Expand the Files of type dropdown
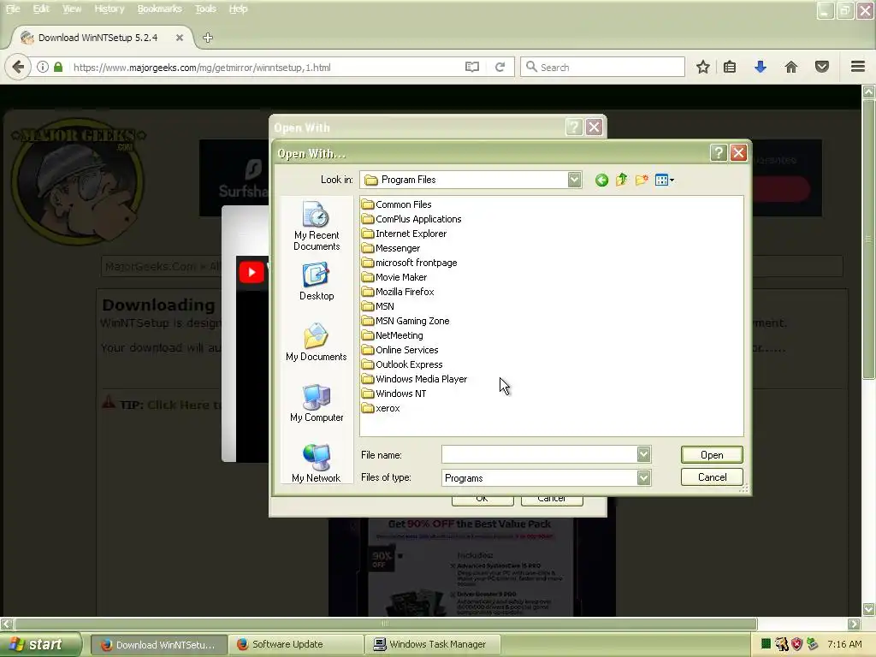Image resolution: width=876 pixels, height=657 pixels. 643,477
